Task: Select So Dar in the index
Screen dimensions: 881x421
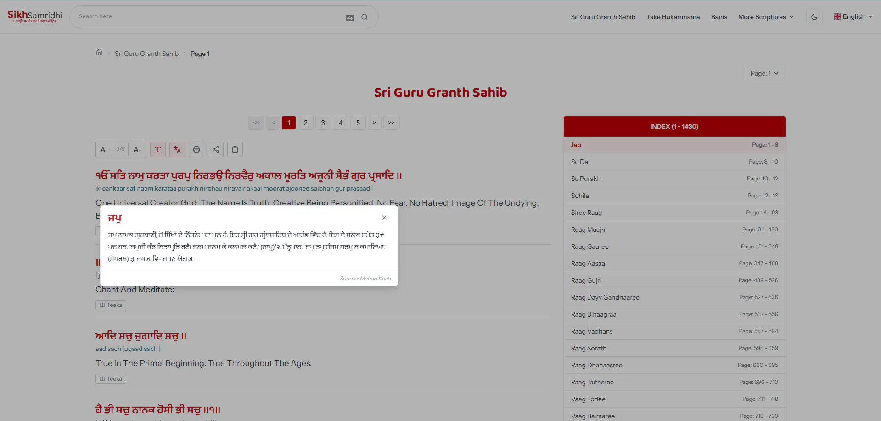Action: [x=674, y=162]
